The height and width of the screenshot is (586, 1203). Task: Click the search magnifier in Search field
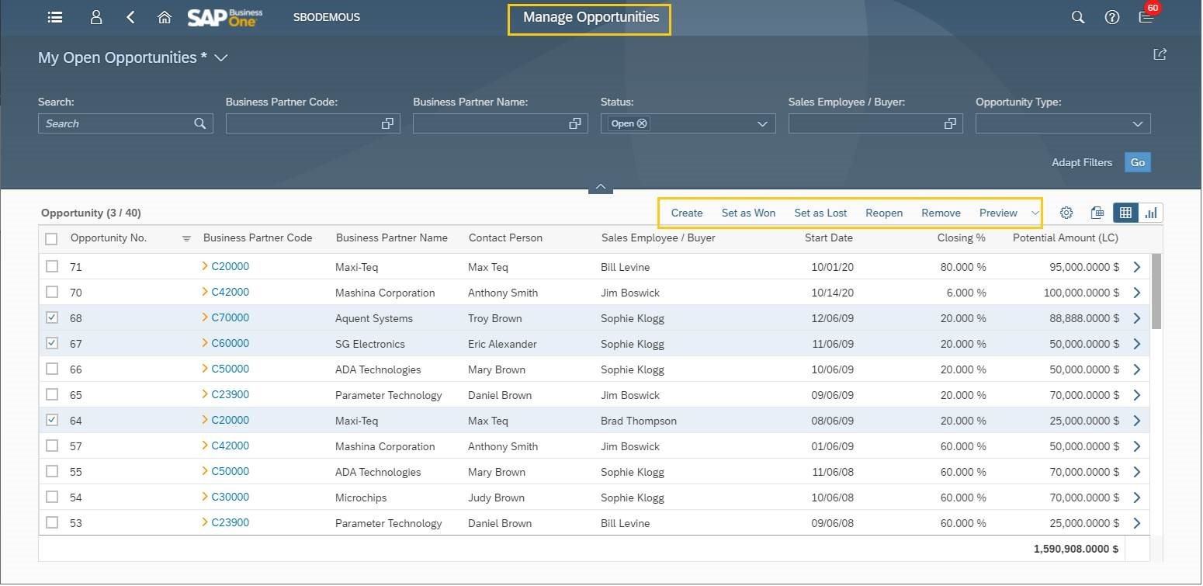coord(200,123)
